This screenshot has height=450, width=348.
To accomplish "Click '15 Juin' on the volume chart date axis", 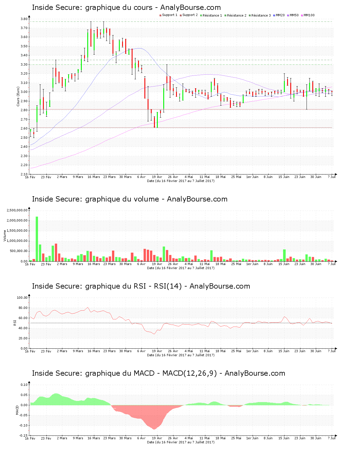I will pyautogui.click(x=284, y=264).
